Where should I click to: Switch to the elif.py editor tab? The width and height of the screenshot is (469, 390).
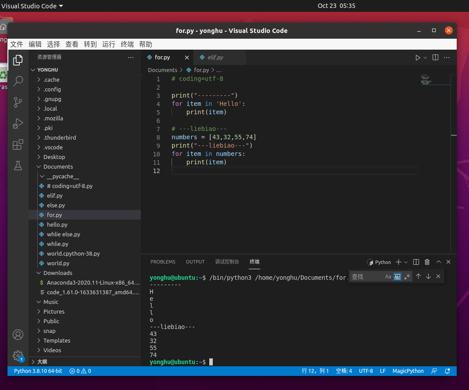pyautogui.click(x=215, y=58)
